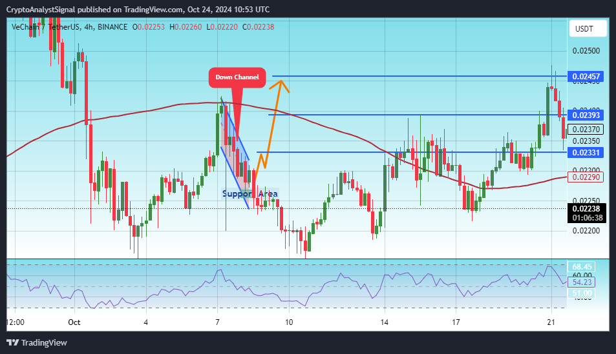Select the blue down channel drawing
Screen dimensions: 616x354
(x=235, y=153)
